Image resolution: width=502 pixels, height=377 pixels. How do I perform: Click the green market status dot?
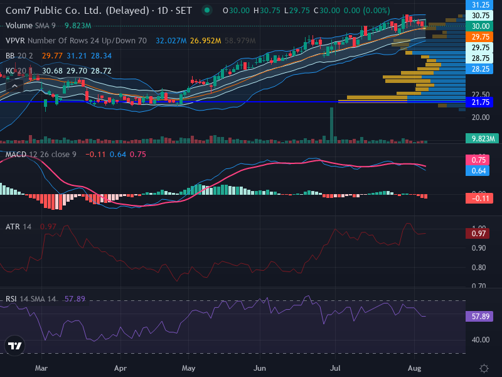(x=207, y=10)
